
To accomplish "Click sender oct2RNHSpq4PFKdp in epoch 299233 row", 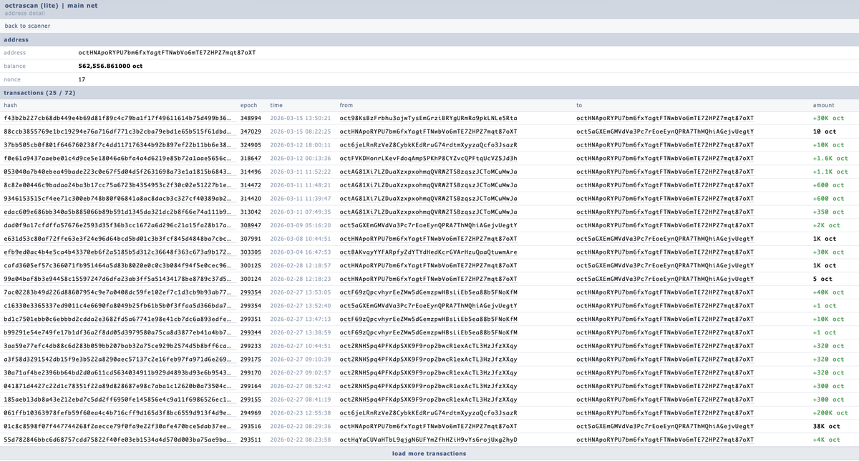I will 428,346.
